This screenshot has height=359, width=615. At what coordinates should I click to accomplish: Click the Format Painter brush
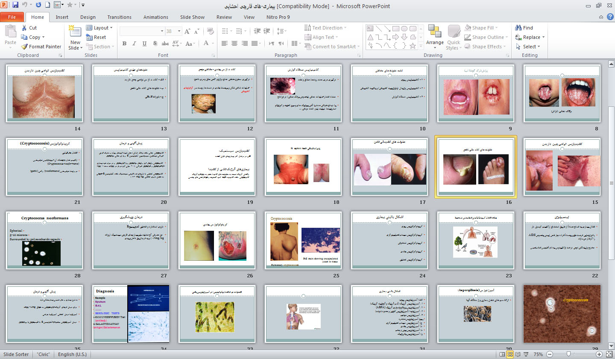25,47
